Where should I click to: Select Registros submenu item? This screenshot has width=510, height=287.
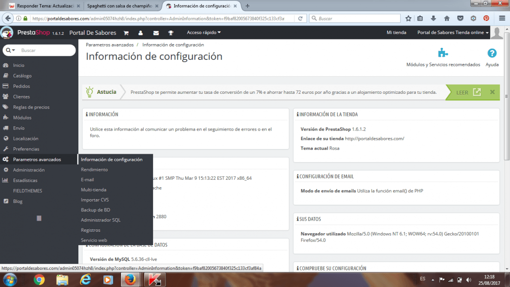coord(90,230)
